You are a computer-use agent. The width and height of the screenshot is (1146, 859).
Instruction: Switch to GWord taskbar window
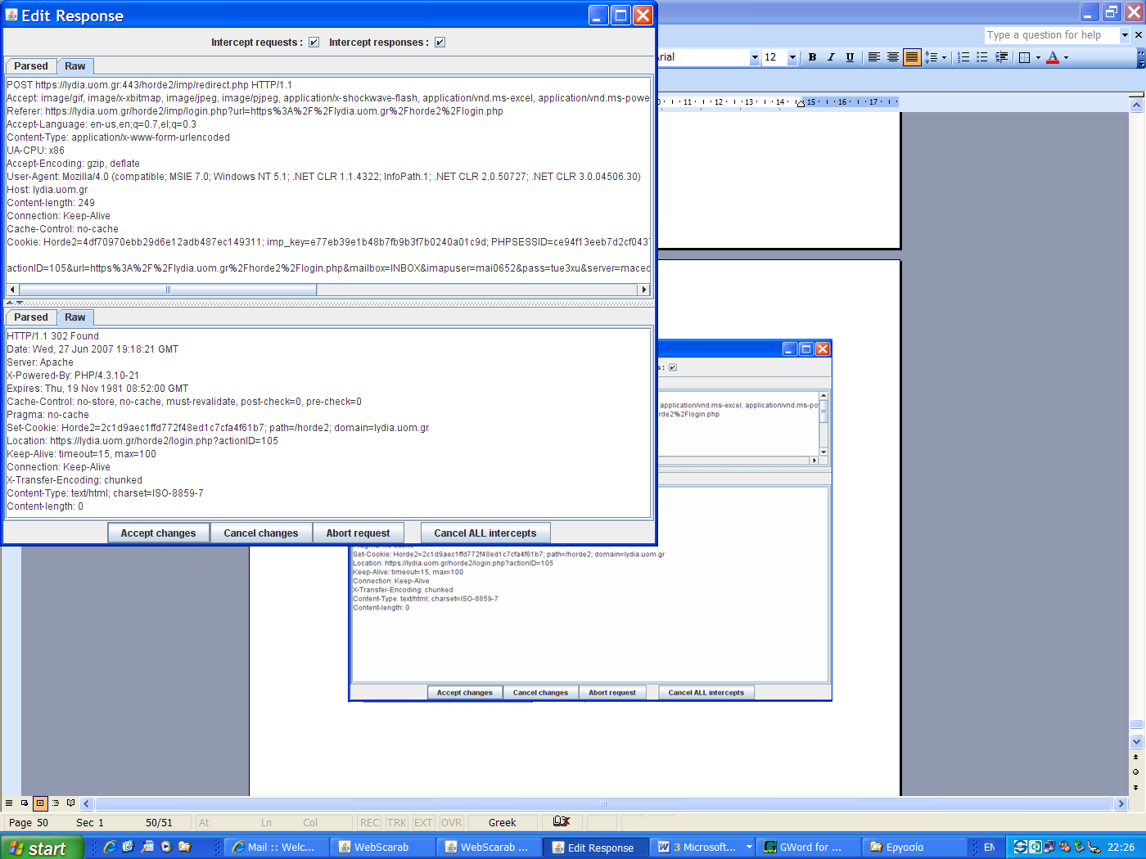tap(810, 847)
